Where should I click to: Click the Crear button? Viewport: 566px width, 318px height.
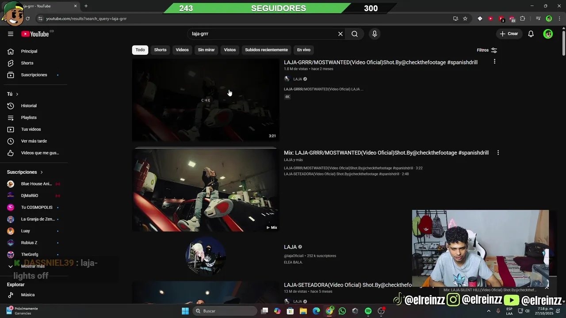click(509, 34)
